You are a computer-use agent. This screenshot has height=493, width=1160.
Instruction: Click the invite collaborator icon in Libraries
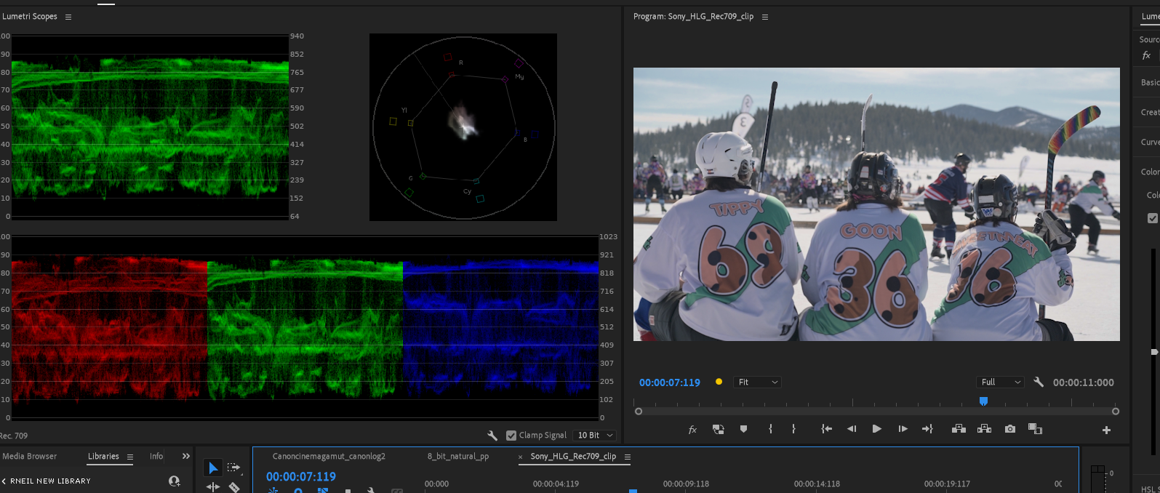click(174, 481)
